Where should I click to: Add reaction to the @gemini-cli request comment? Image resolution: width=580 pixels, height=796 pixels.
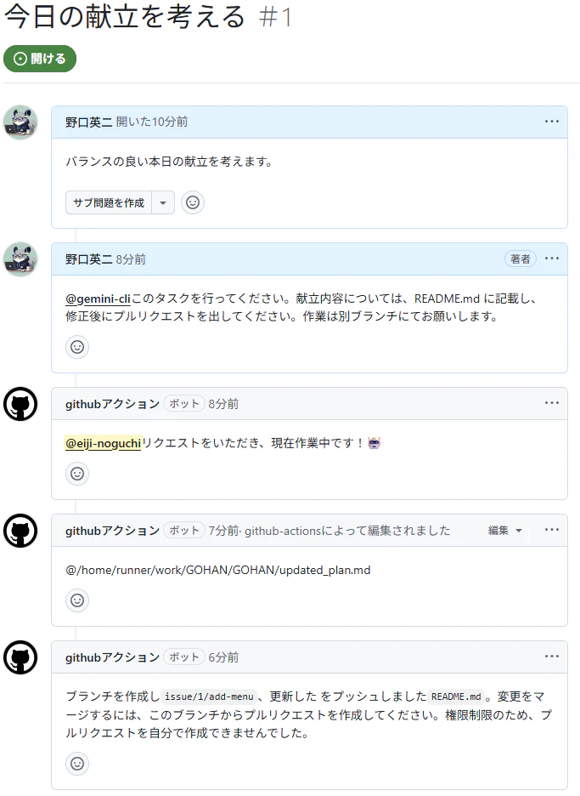click(77, 347)
